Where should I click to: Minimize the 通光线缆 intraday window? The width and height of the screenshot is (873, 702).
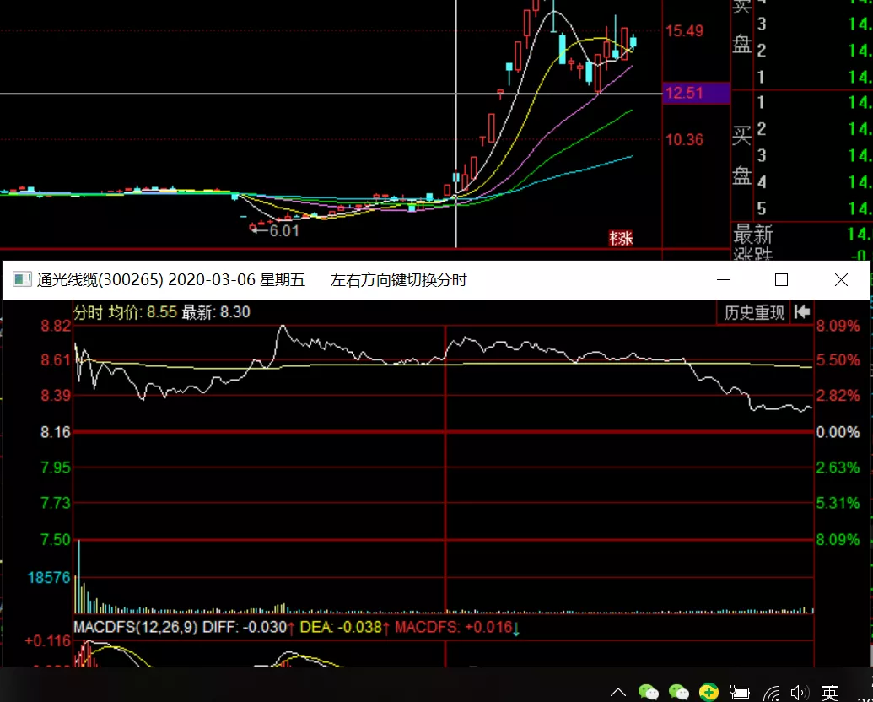click(x=723, y=280)
